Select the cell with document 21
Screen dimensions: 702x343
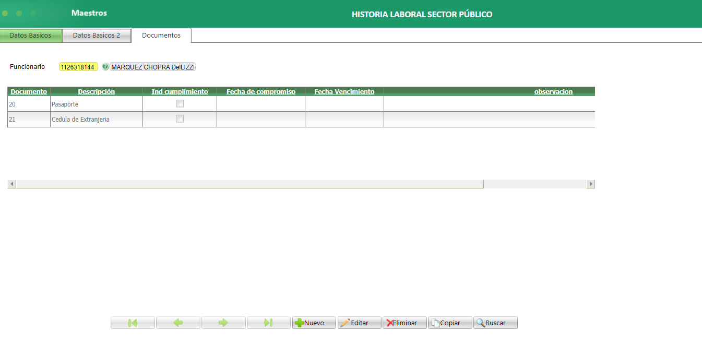click(x=29, y=119)
